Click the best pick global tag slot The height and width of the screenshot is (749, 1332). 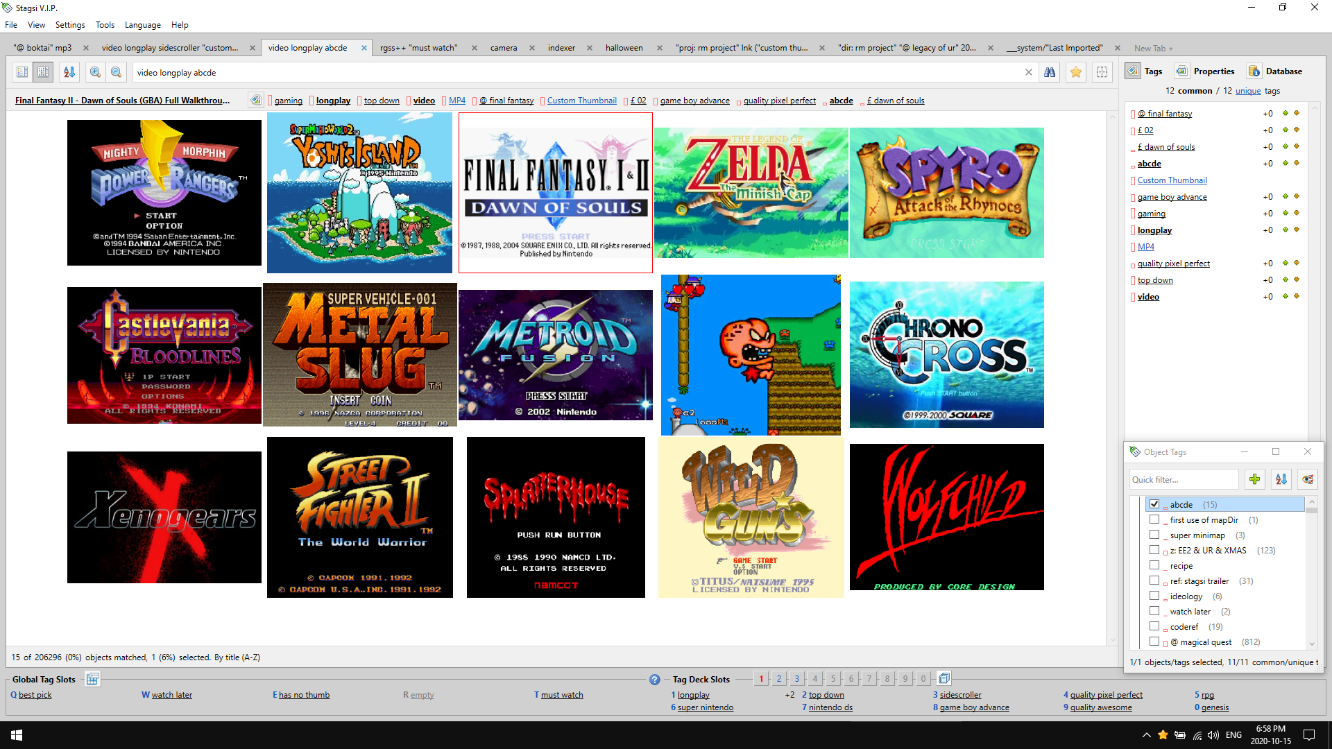pos(35,695)
